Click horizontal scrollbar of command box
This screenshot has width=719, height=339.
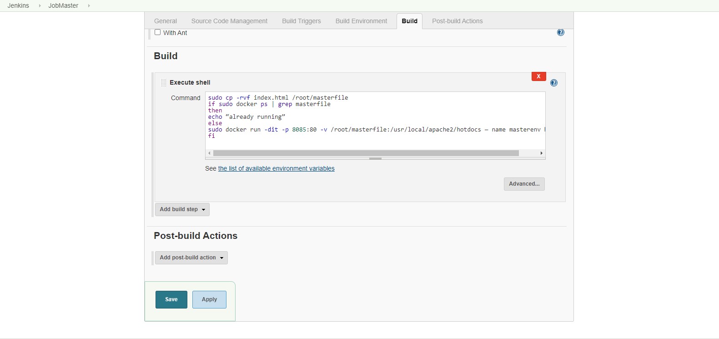(366, 153)
